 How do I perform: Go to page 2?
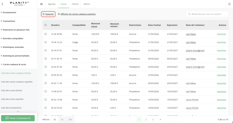pyautogui.click(x=146, y=119)
